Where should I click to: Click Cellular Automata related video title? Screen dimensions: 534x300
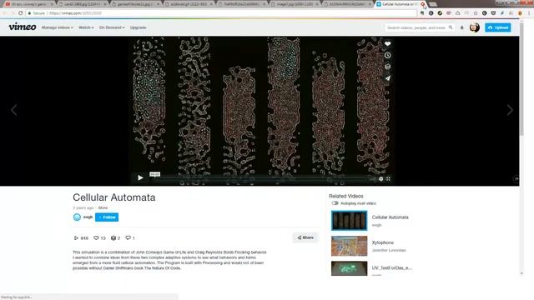click(x=390, y=217)
